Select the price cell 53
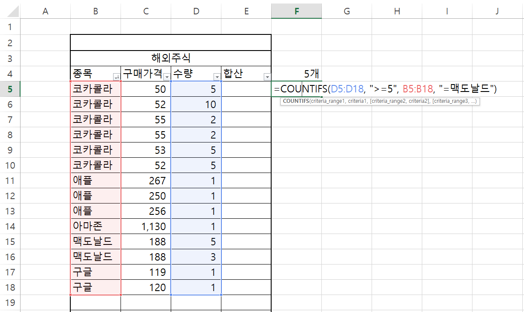This screenshot has width=524, height=312. tap(145, 150)
